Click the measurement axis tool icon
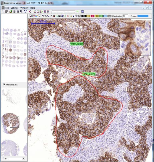 click(71, 16)
